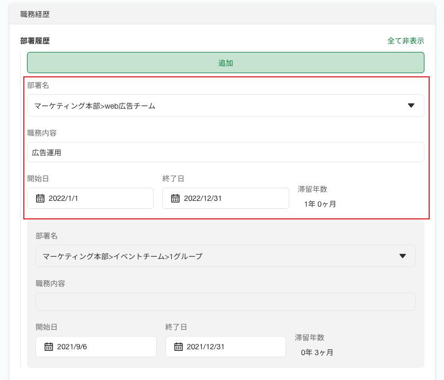Click the arrow on イベントチーム>1グループ dropdown
Viewport: 444px width, 380px height.
coord(403,256)
